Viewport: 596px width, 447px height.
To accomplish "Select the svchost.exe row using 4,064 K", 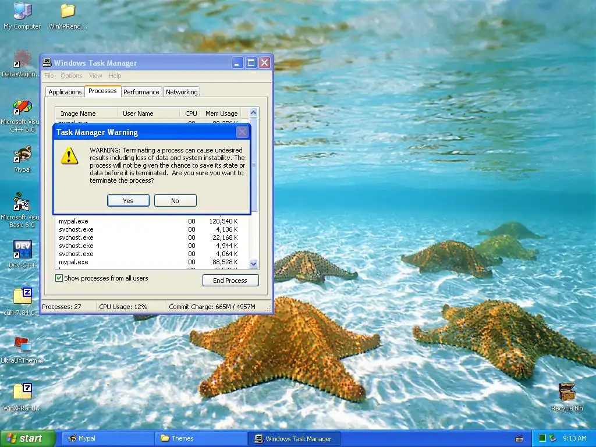I will tap(152, 254).
